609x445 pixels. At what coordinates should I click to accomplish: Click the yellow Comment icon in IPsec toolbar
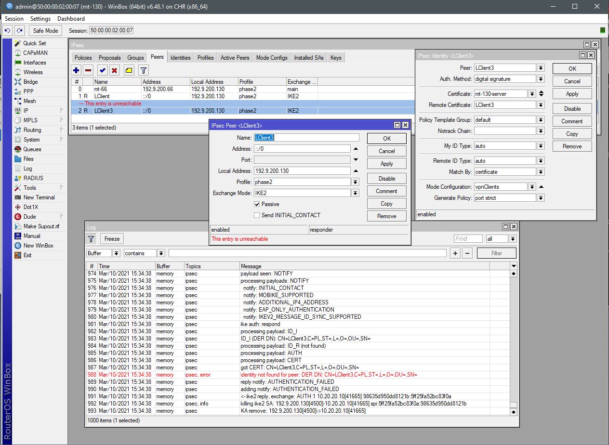pyautogui.click(x=129, y=70)
